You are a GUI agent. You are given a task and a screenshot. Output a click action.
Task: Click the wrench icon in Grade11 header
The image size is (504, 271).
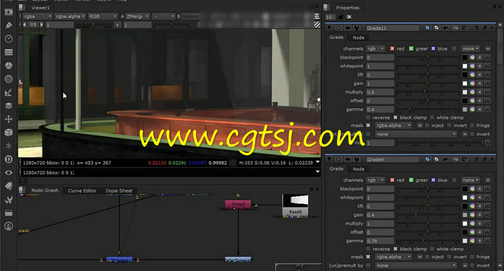[x=357, y=28]
